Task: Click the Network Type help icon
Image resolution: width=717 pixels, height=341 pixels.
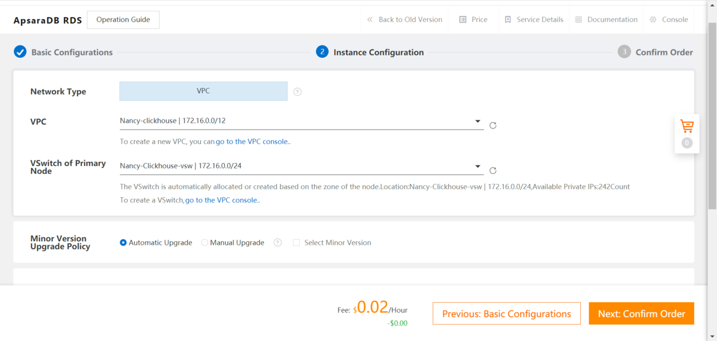Action: click(298, 92)
